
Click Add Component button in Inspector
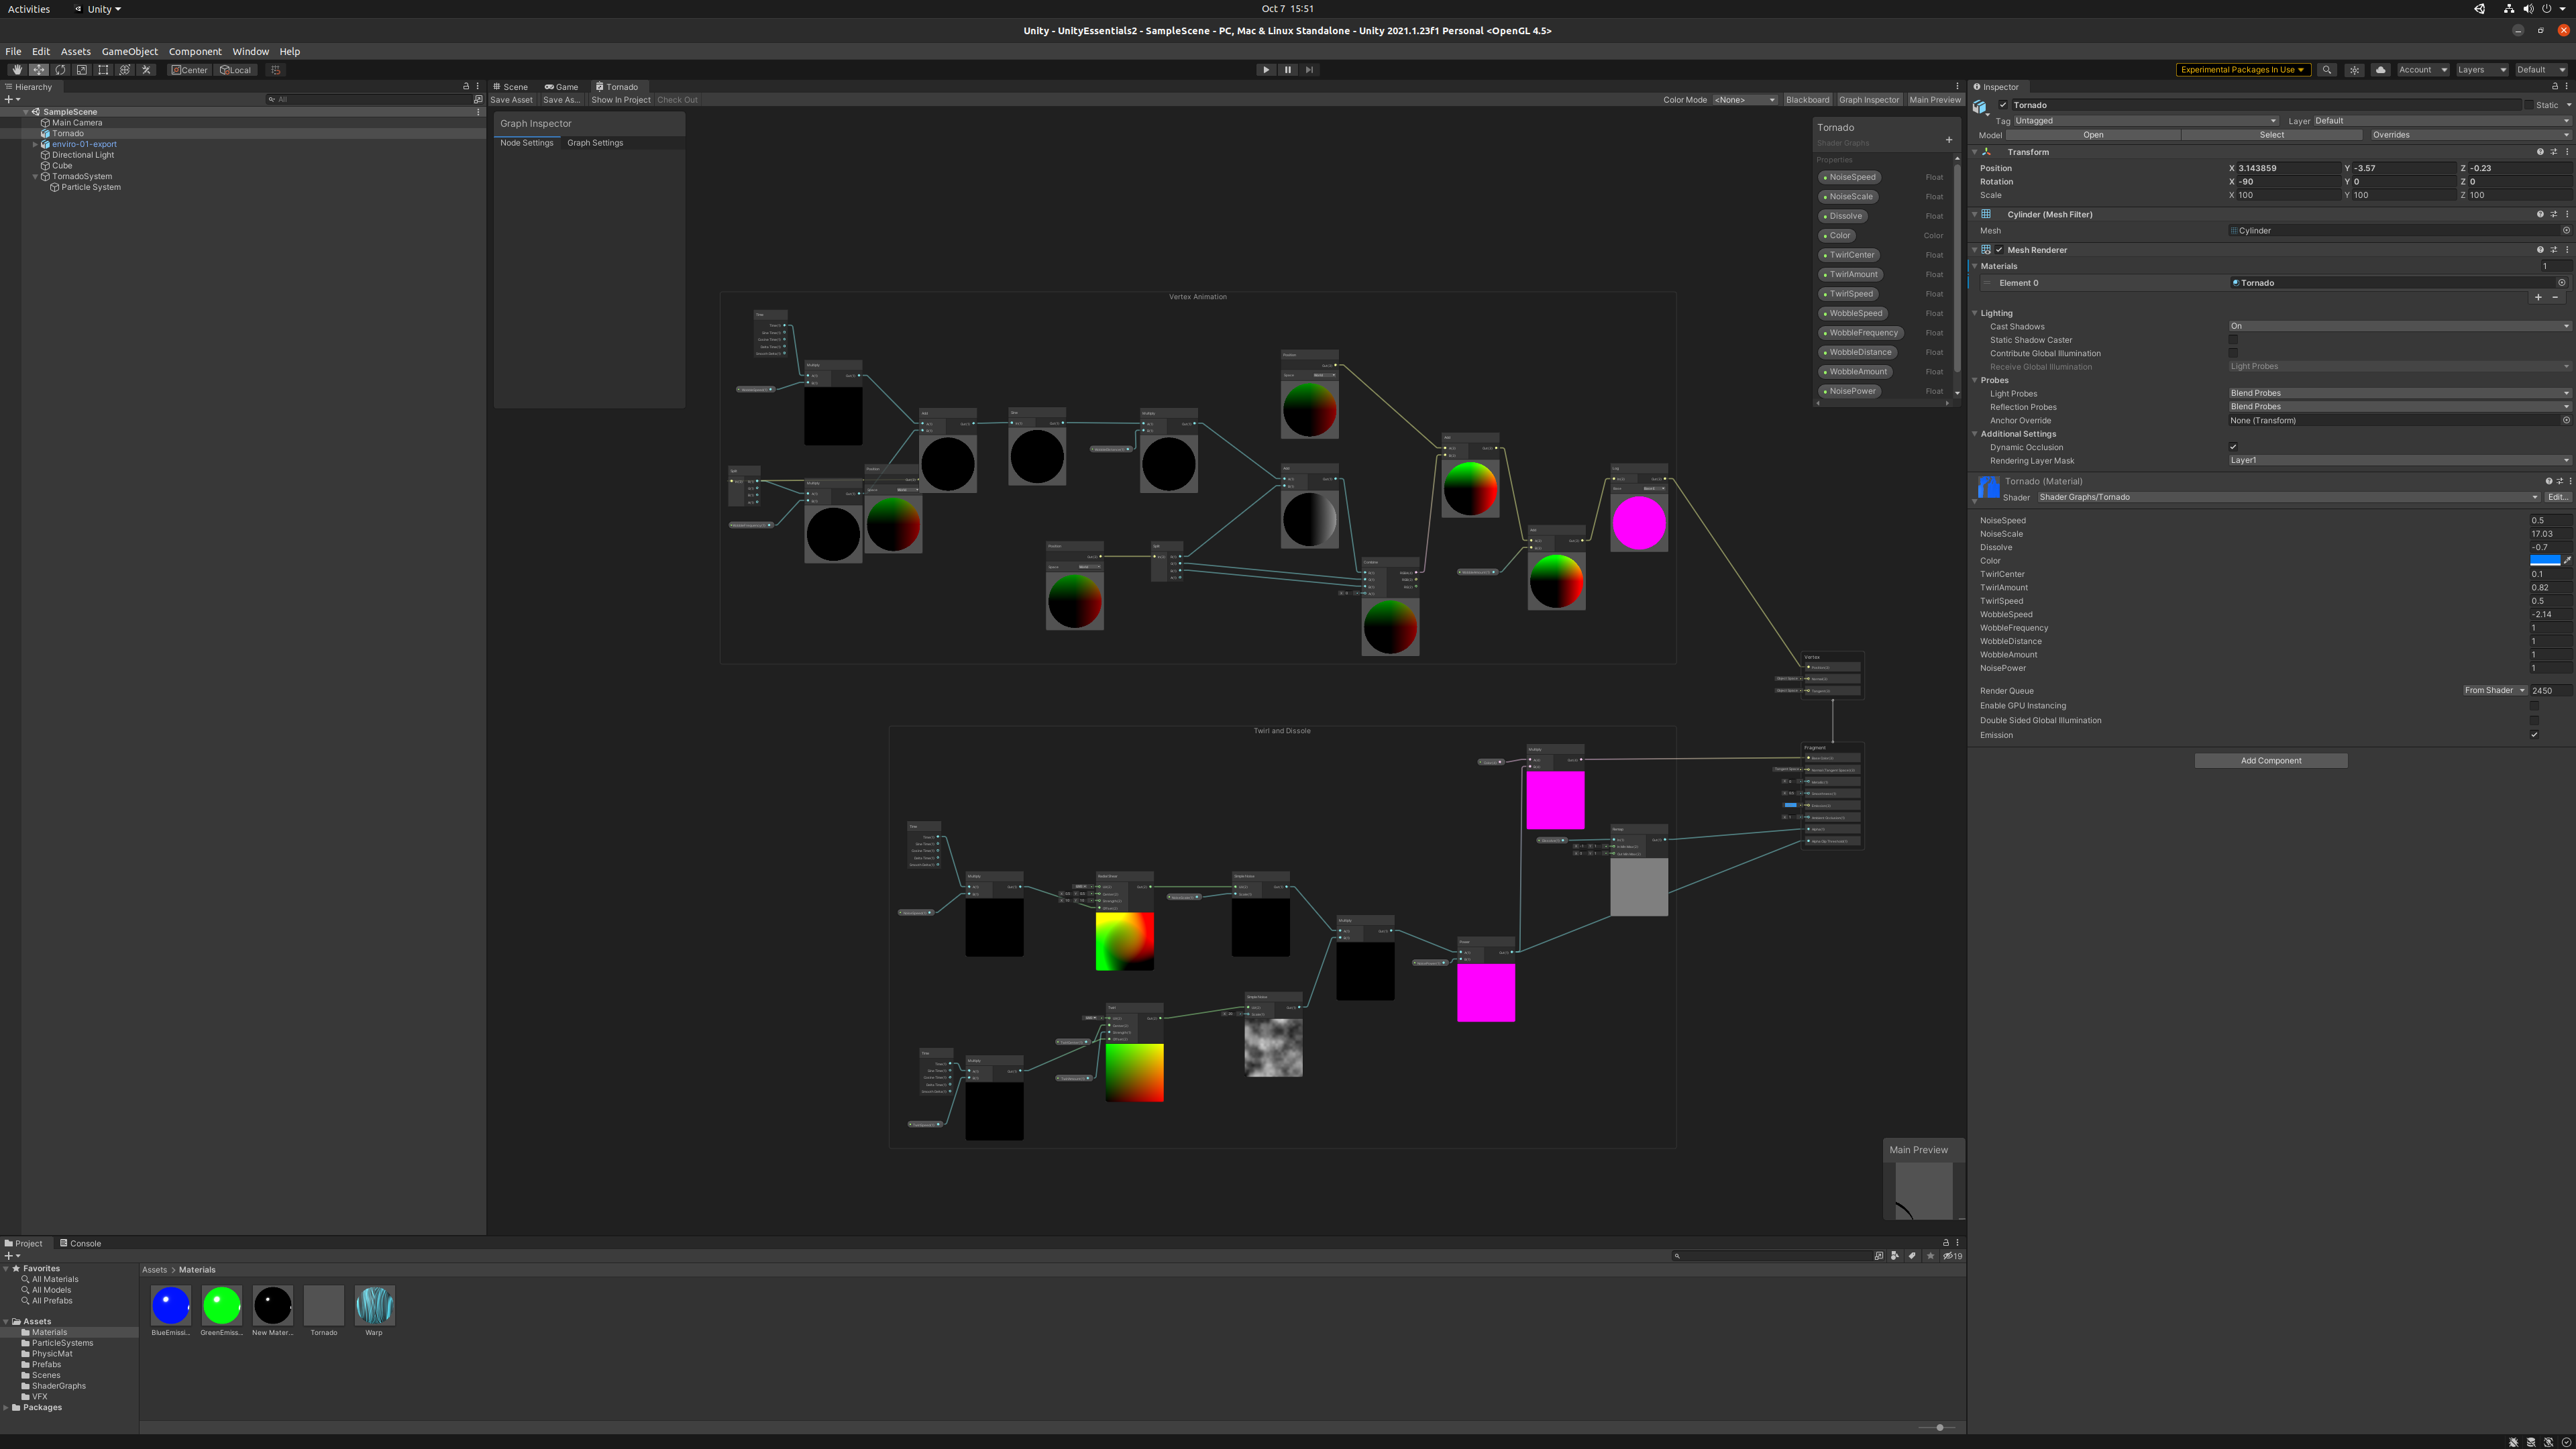pyautogui.click(x=2271, y=761)
